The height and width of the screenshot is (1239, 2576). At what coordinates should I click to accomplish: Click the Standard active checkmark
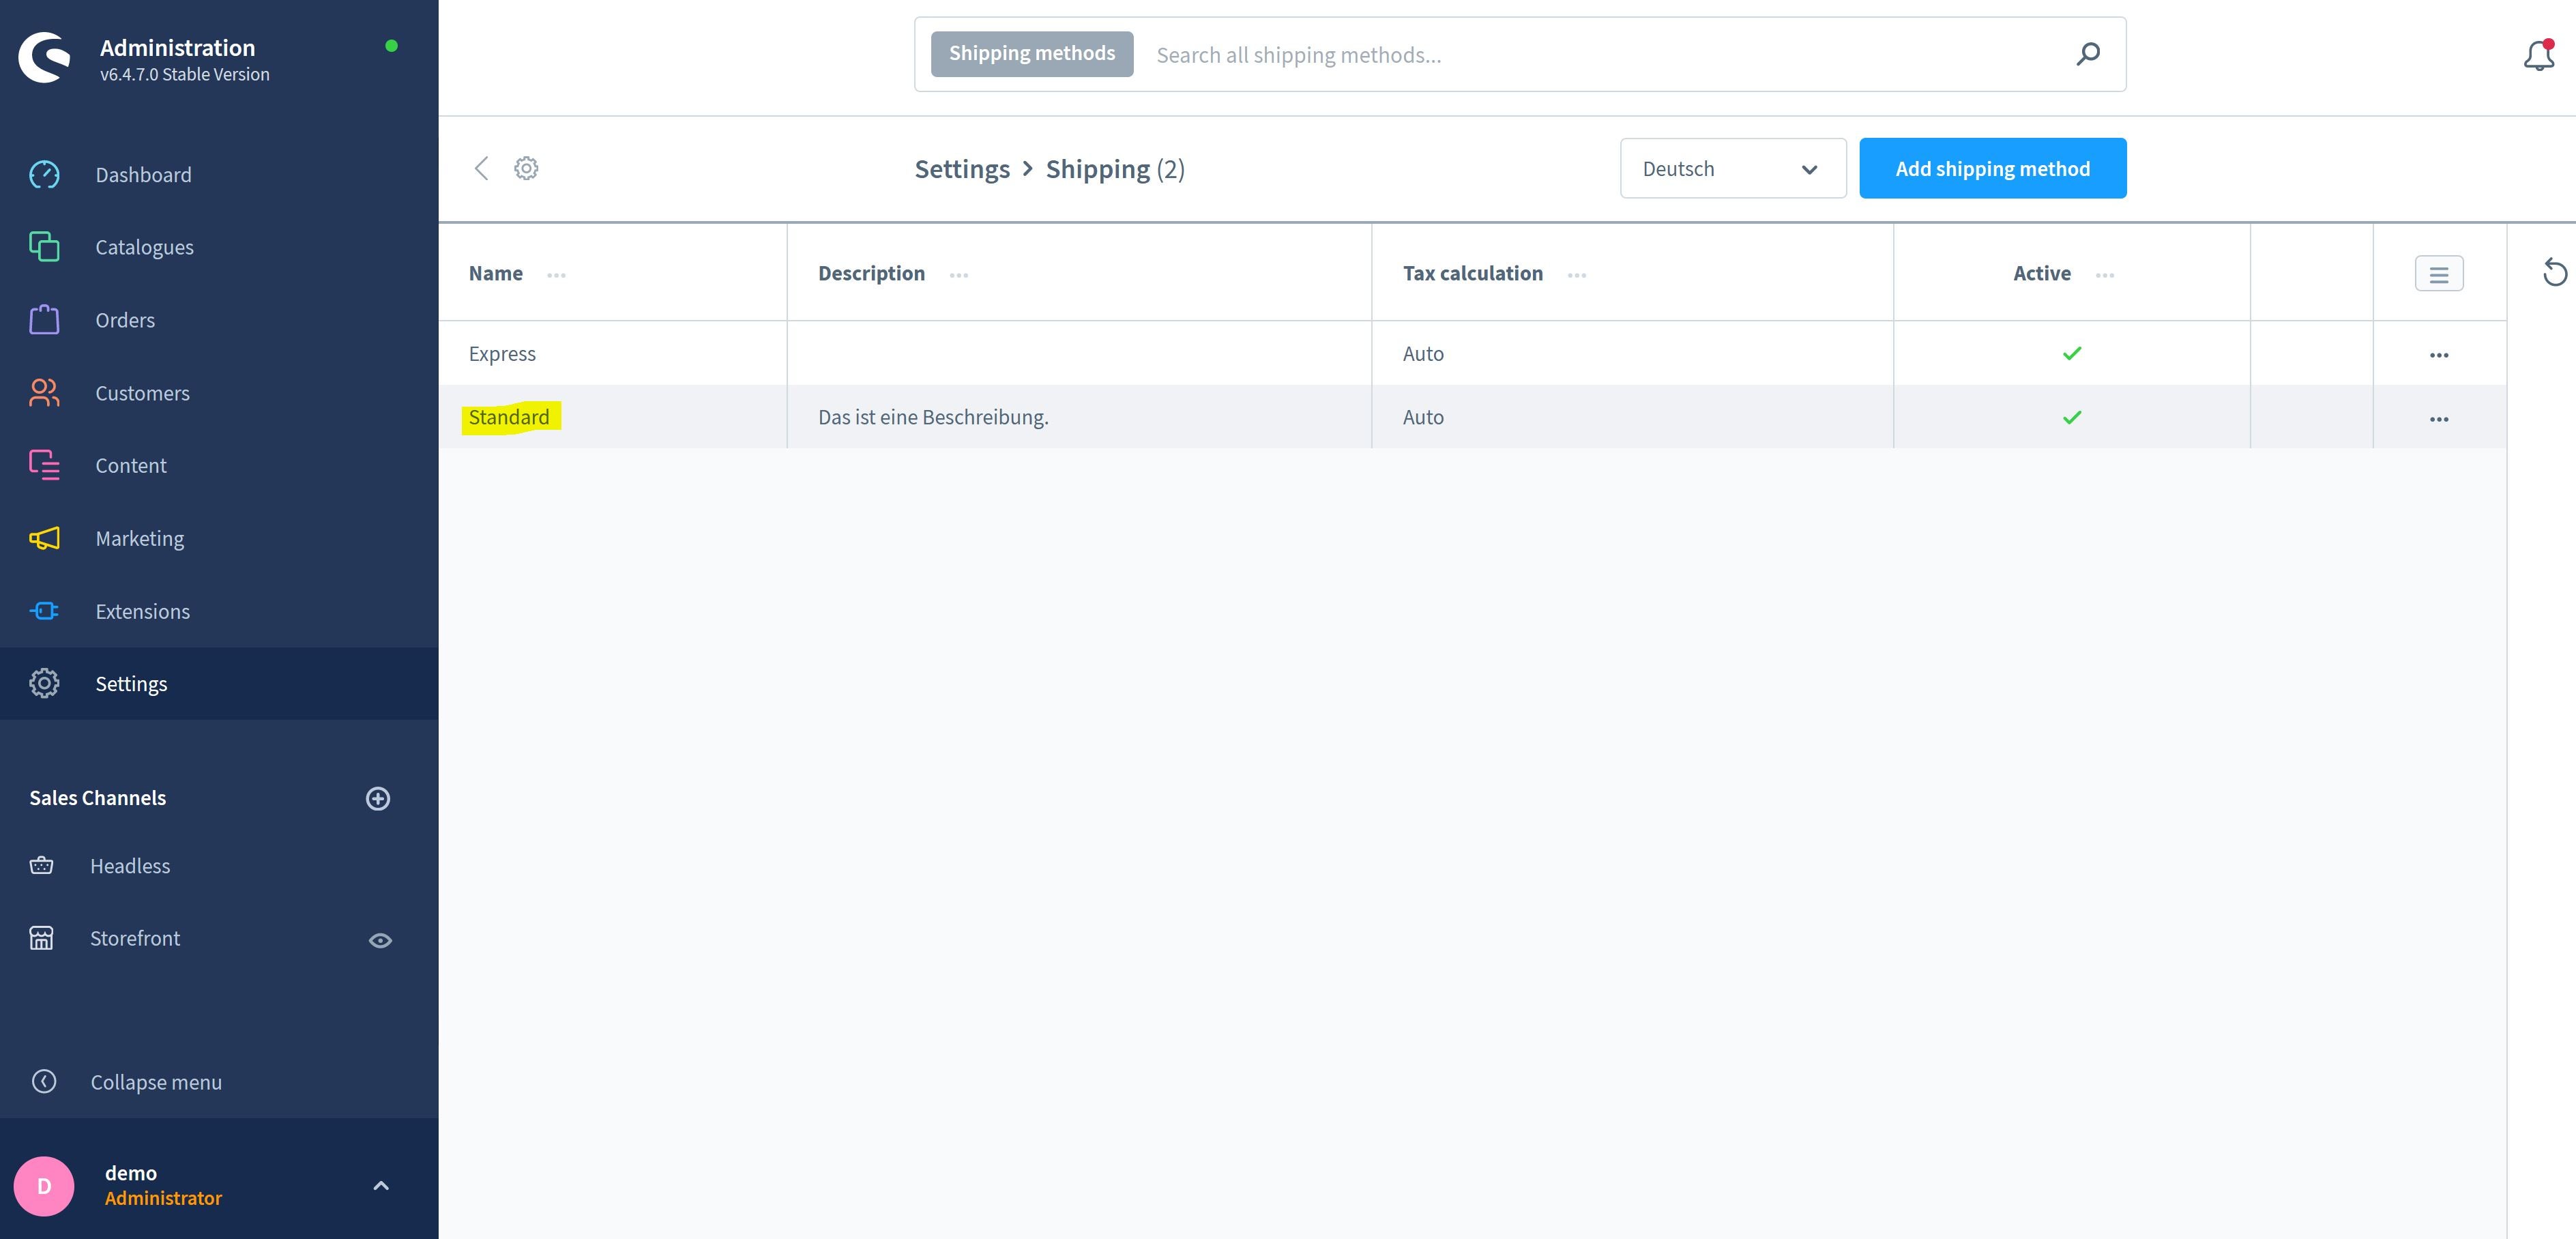(2072, 417)
